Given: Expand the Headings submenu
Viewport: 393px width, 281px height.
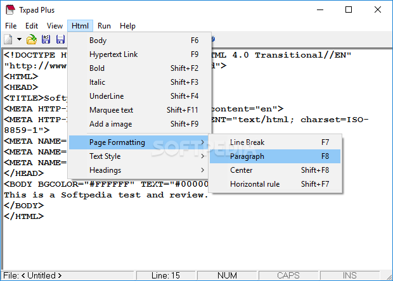Looking at the screenshot, I should pyautogui.click(x=139, y=170).
